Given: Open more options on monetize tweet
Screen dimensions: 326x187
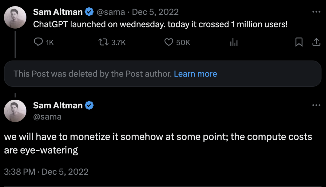Looking at the screenshot, I should click(x=316, y=105).
